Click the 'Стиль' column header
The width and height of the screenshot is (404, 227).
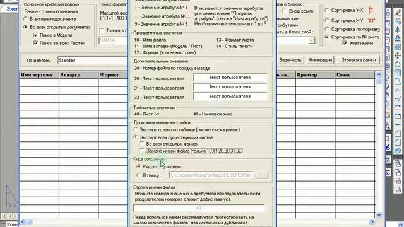[x=355, y=75]
